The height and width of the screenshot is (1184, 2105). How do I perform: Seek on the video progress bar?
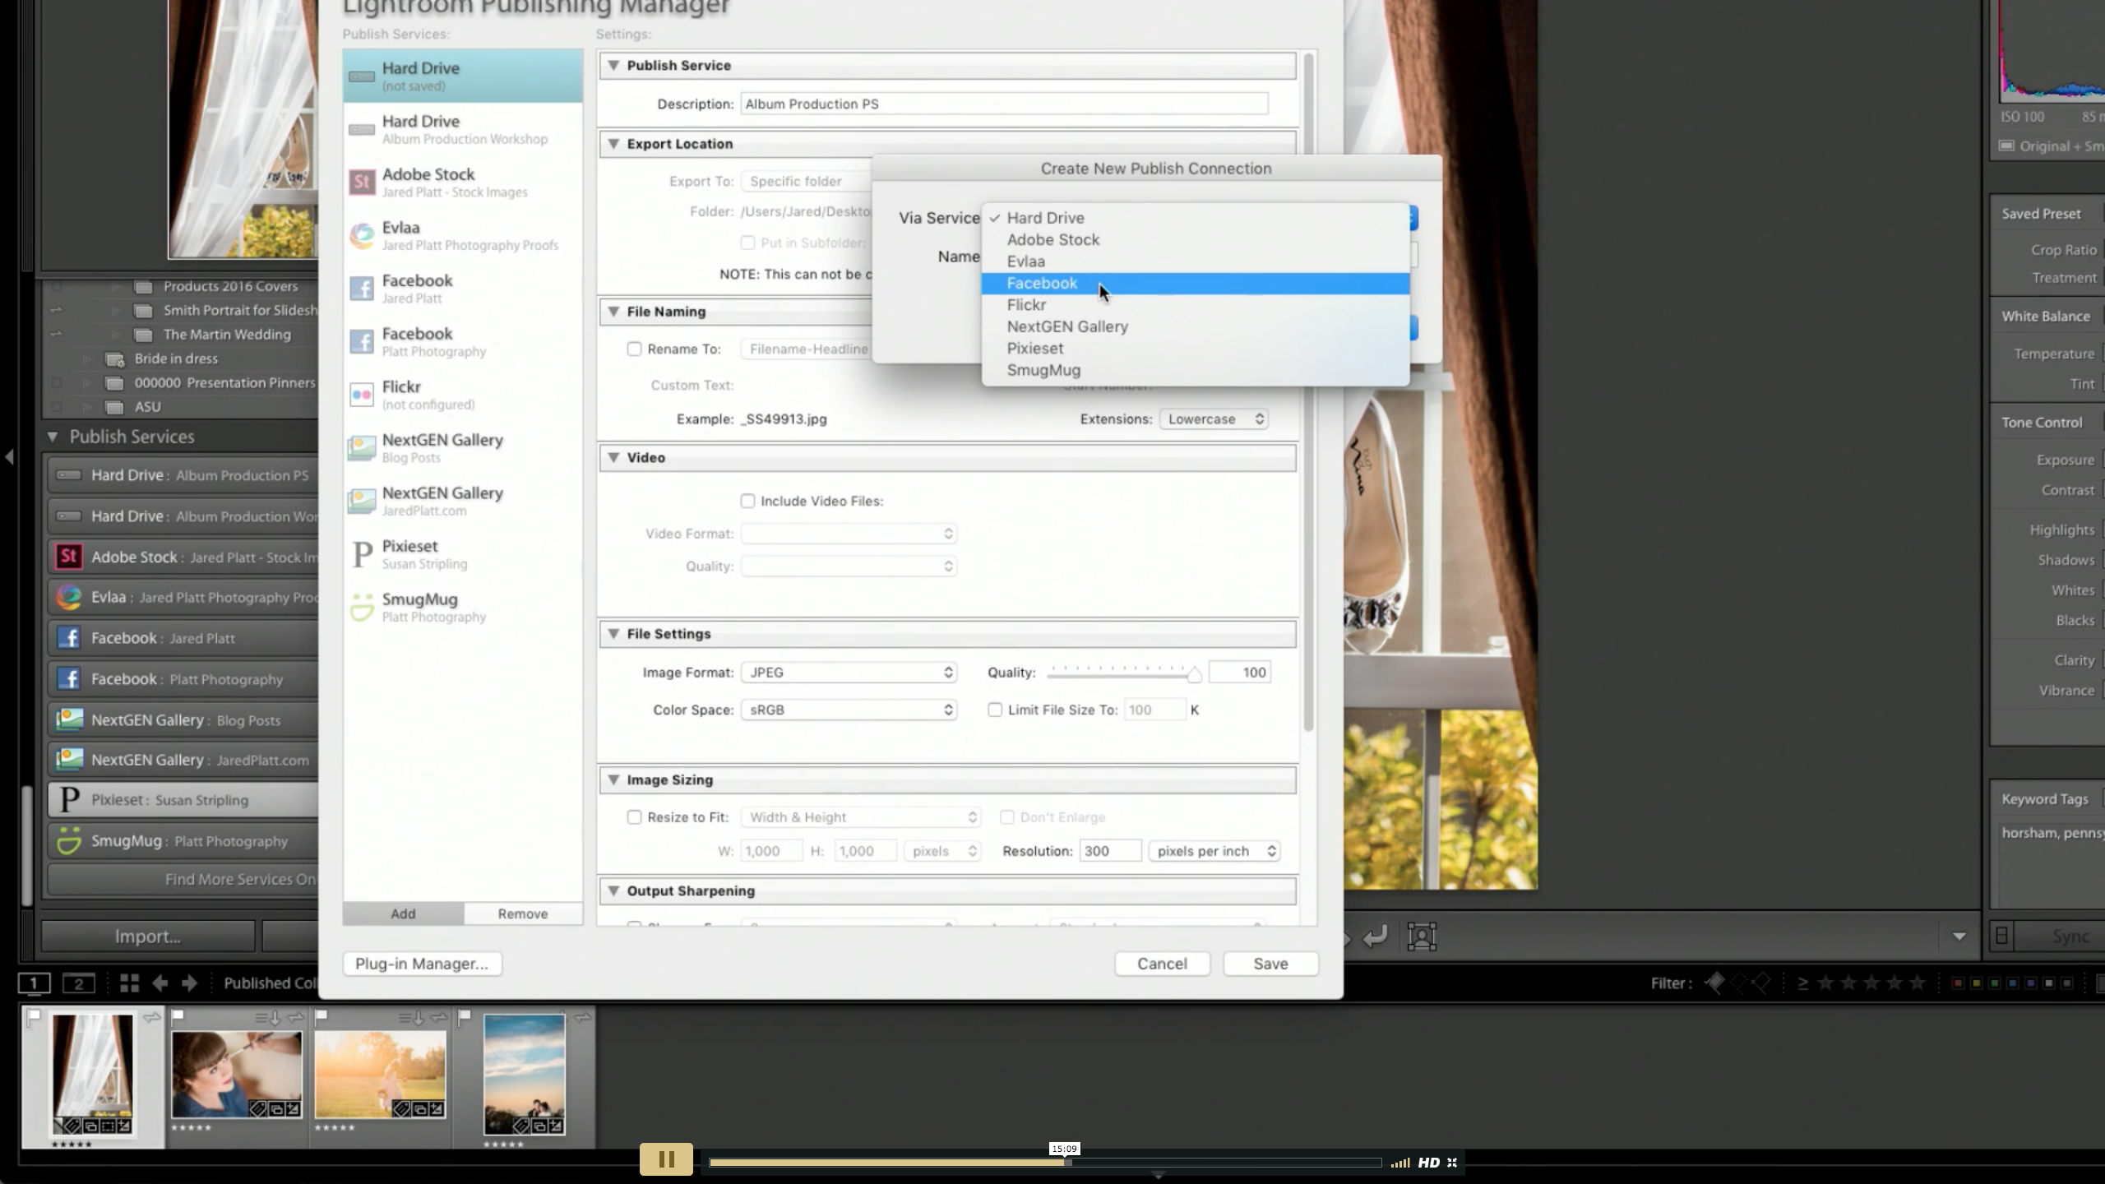pyautogui.click(x=1045, y=1163)
